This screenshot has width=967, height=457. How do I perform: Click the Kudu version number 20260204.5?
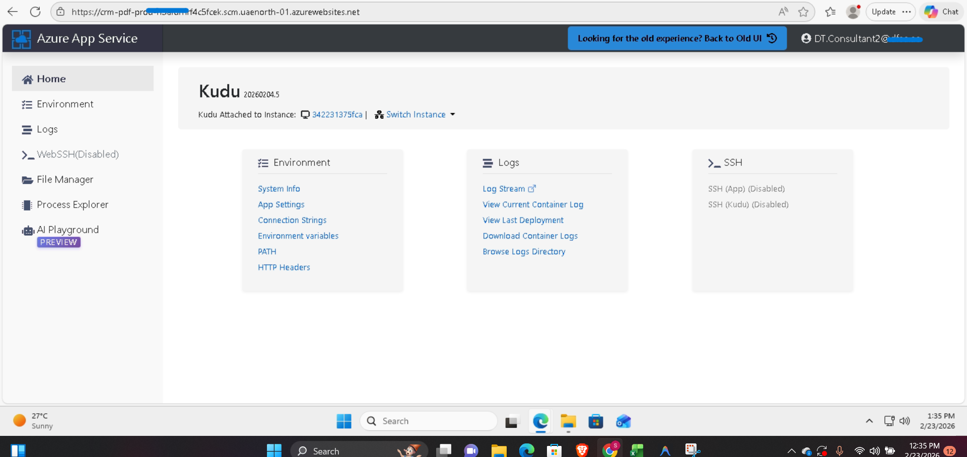261,95
